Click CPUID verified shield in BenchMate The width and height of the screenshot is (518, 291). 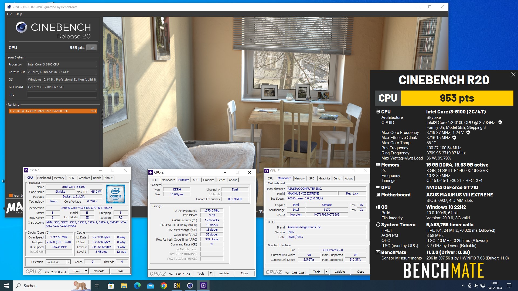[500, 122]
